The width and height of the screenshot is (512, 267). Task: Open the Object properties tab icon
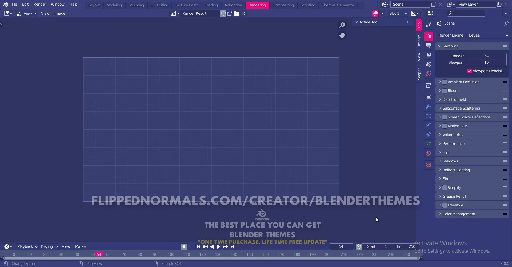[x=428, y=97]
